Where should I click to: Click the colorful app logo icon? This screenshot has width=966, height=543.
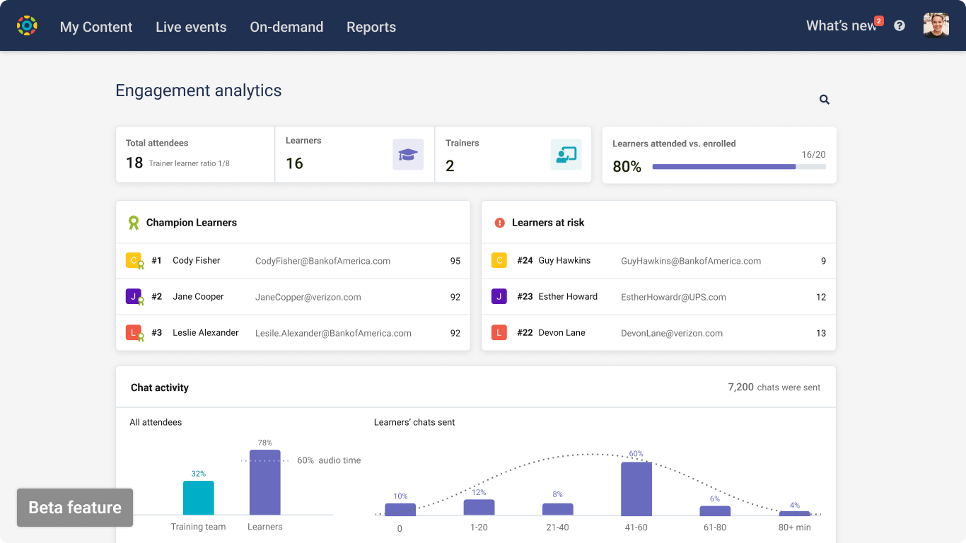pyautogui.click(x=27, y=26)
